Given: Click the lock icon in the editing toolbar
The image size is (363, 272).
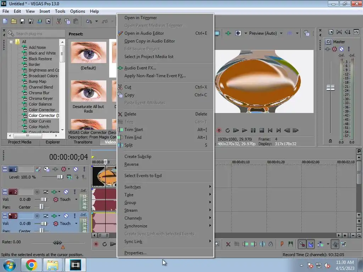Looking at the screenshot, I should (270, 244).
